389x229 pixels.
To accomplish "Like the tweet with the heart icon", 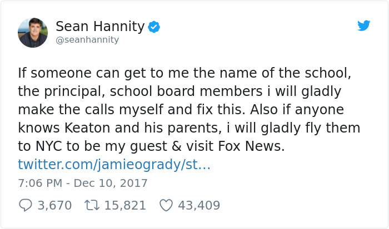I will 166,205.
